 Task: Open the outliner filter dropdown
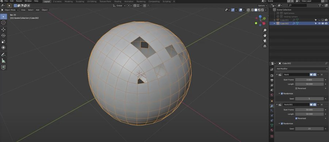point(321,5)
